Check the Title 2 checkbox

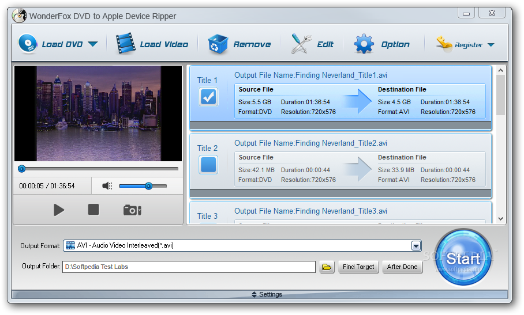(208, 165)
